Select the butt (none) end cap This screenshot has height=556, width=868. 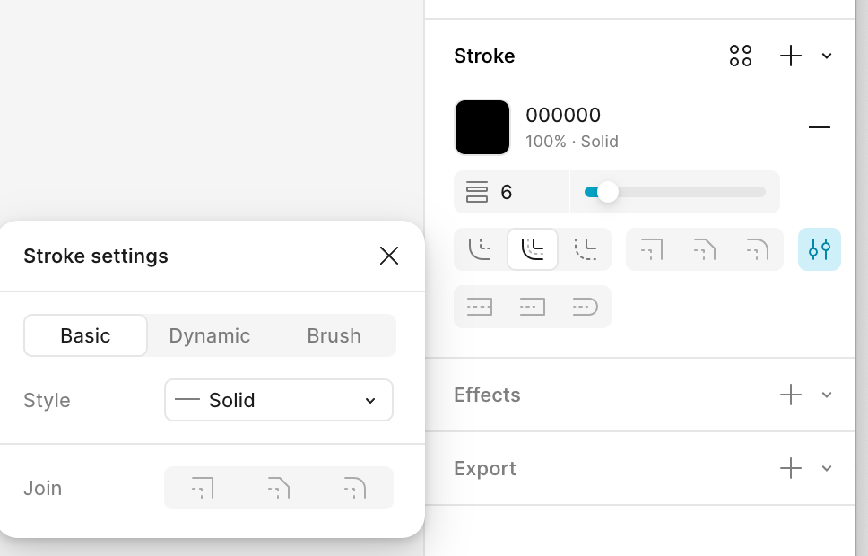(480, 307)
